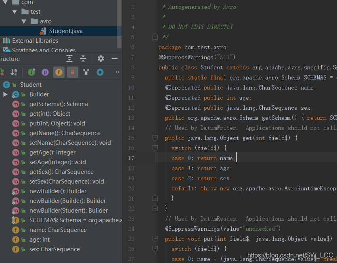Collapse the com package arrow

[5, 2]
